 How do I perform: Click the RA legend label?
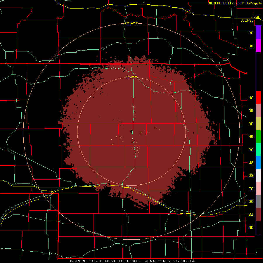coord(251,150)
